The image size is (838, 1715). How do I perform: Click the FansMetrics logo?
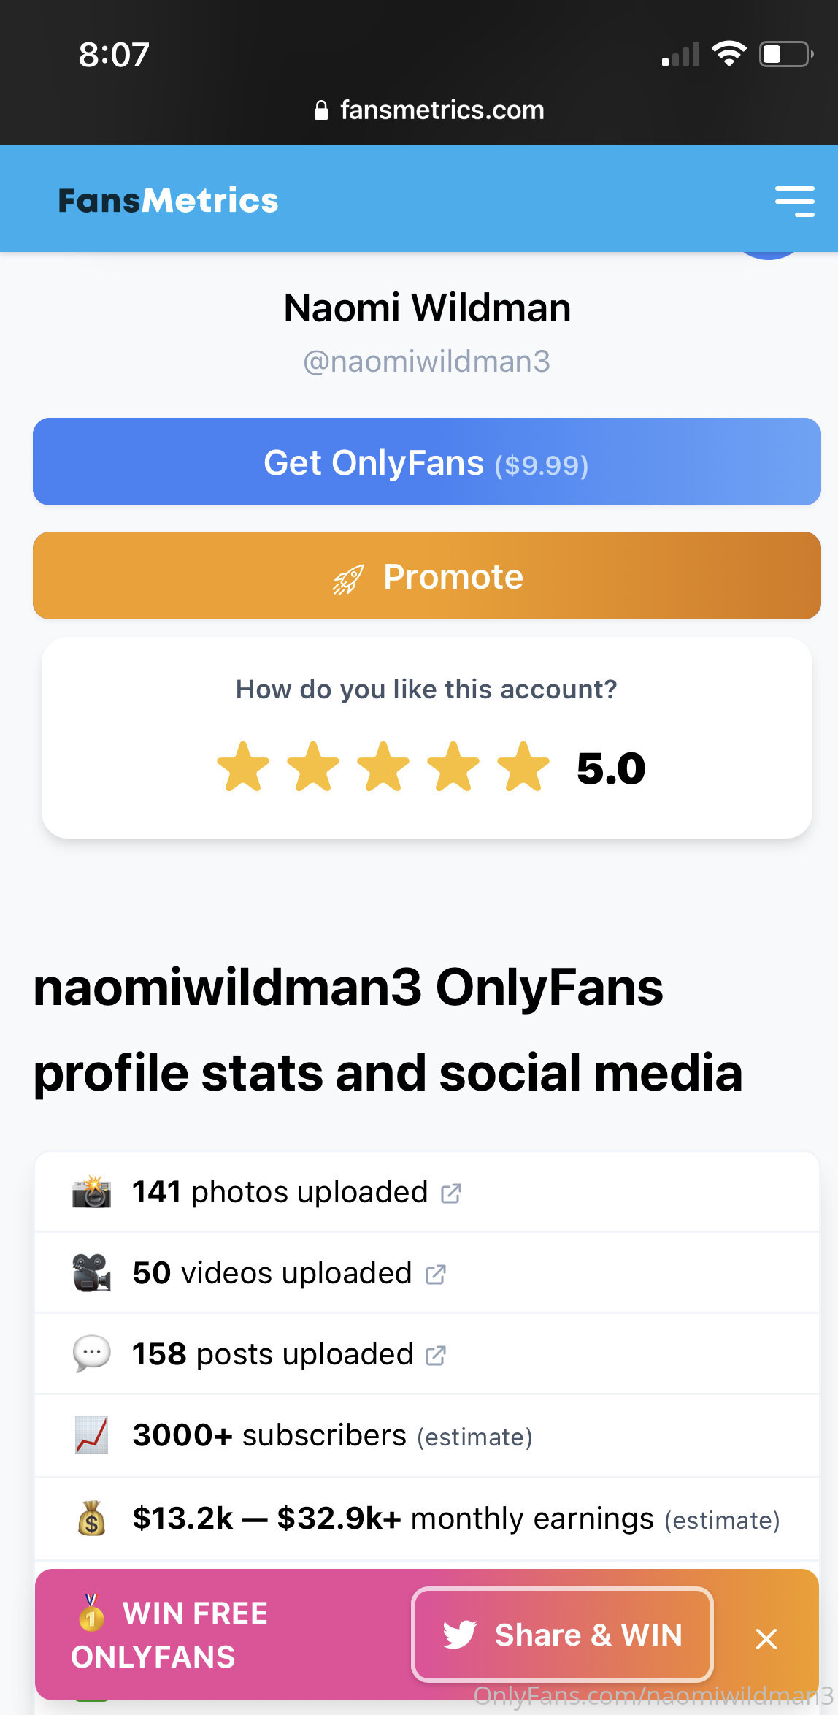168,201
